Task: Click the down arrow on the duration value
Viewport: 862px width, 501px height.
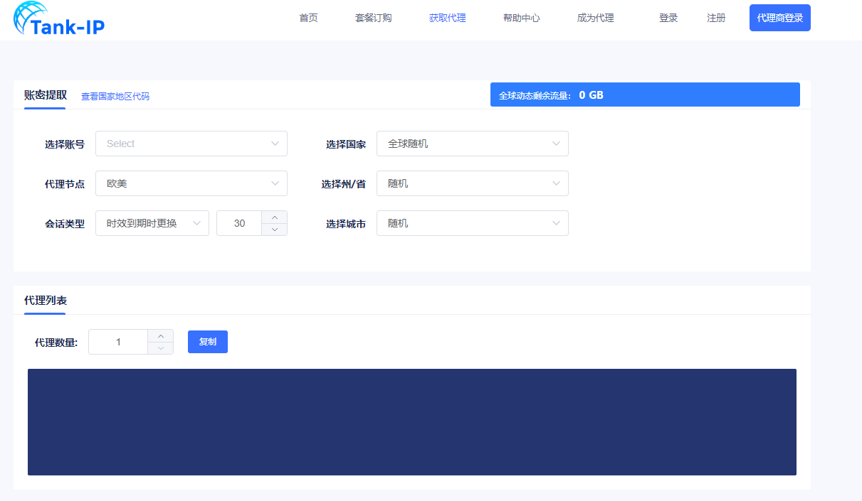Action: 275,229
